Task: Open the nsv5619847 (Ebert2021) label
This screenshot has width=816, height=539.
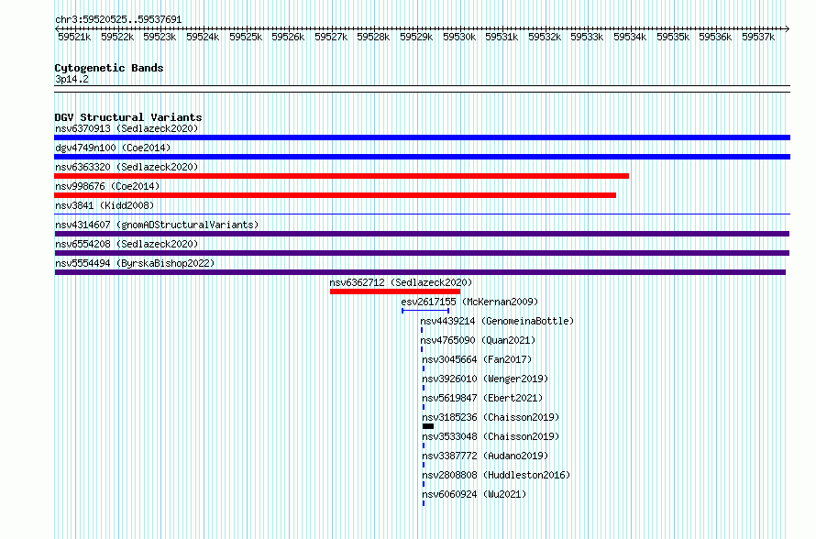Action: (x=482, y=398)
